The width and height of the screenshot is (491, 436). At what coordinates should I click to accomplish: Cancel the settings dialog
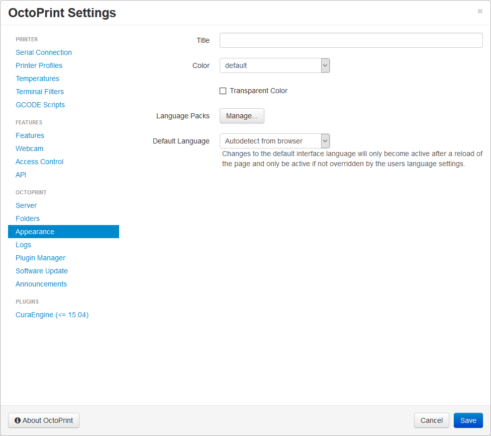(x=432, y=420)
